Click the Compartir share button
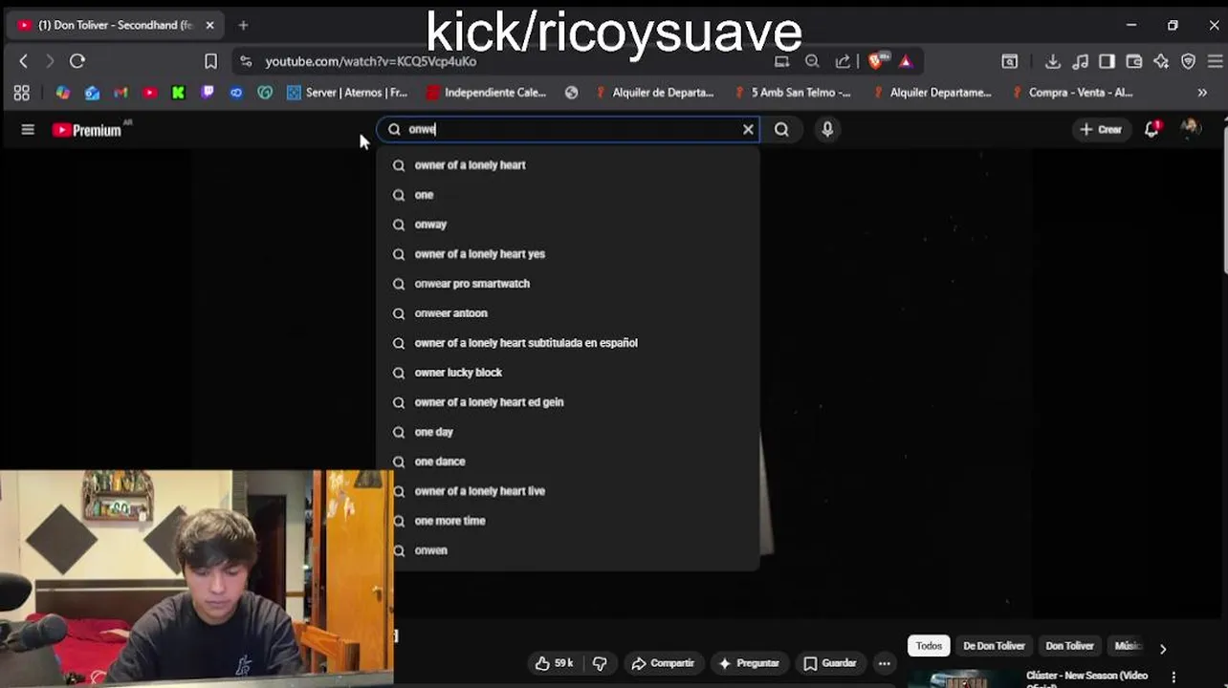 pos(663,663)
